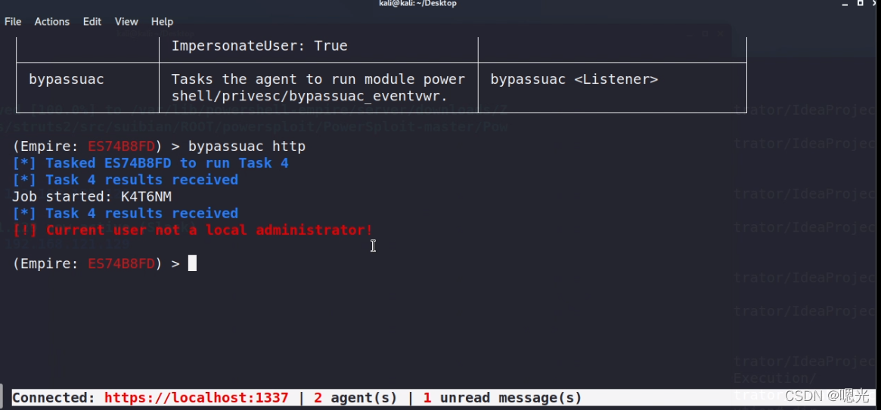
Task: Click the empty Empire prompt input cursor
Action: [192, 264]
